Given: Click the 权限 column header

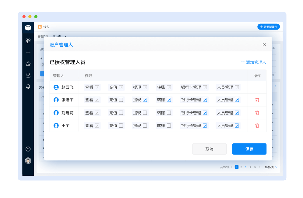Looking at the screenshot, I should tap(88, 76).
